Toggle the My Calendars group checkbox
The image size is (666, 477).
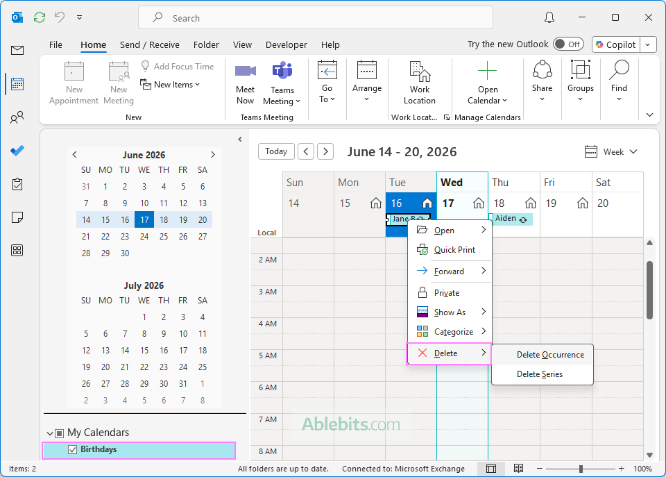(60, 433)
